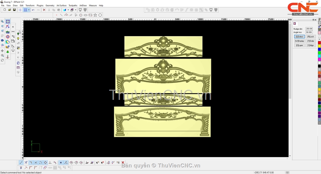Screen dimensions: 321x174
Task: Toggle intersection snap with crossed lines icon
Action: pyautogui.click(x=36, y=162)
